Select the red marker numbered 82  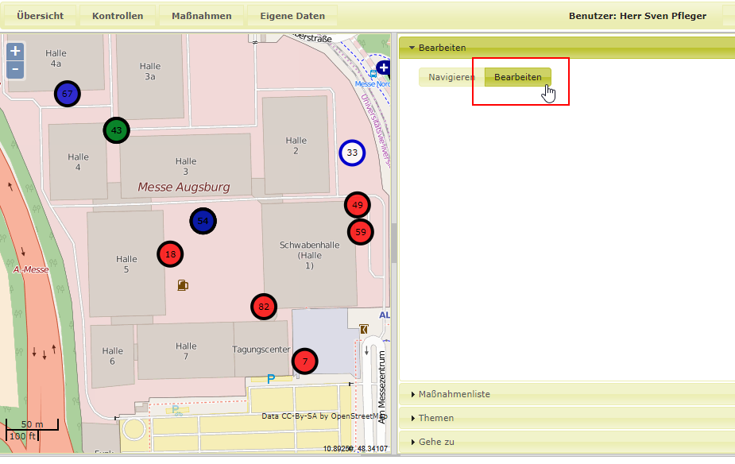point(264,307)
